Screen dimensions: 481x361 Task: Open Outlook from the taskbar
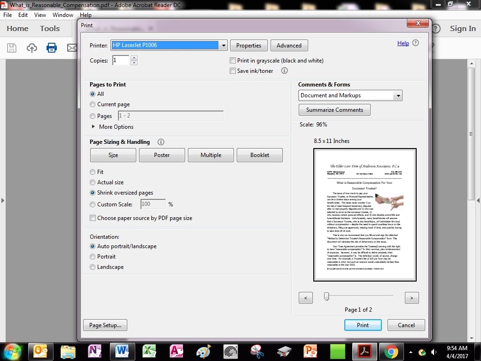40,351
